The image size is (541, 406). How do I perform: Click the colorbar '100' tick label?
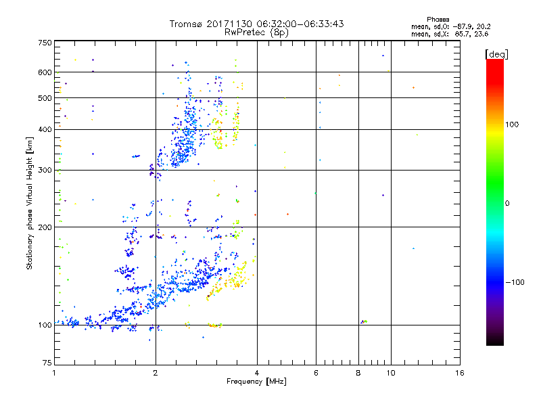[512, 125]
